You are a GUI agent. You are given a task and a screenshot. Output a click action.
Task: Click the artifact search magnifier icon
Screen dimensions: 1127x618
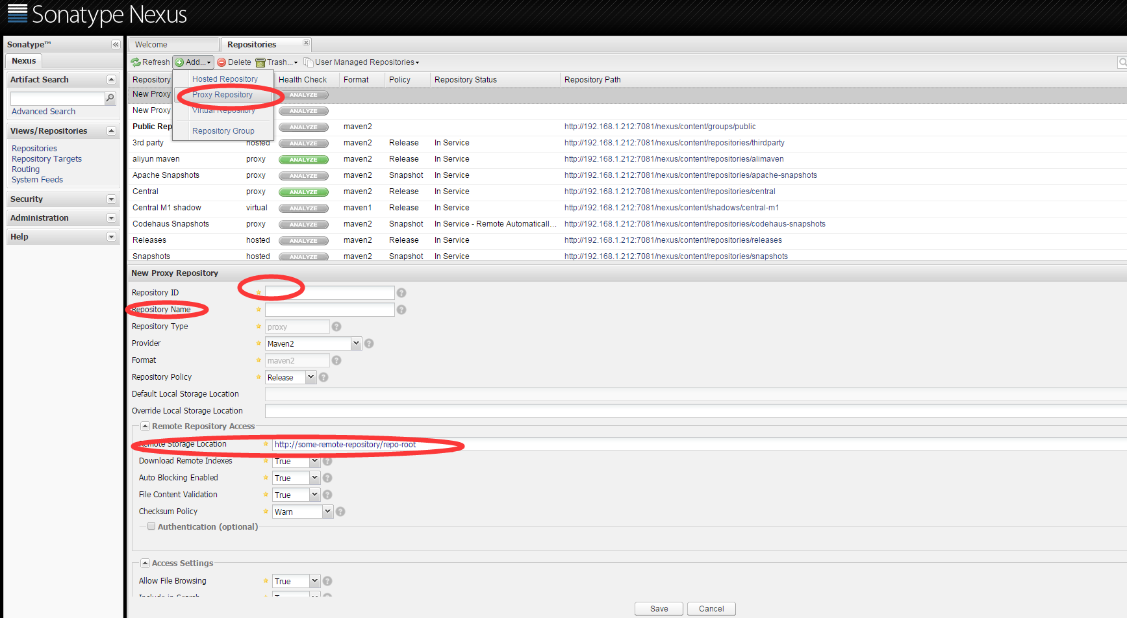[x=110, y=98]
